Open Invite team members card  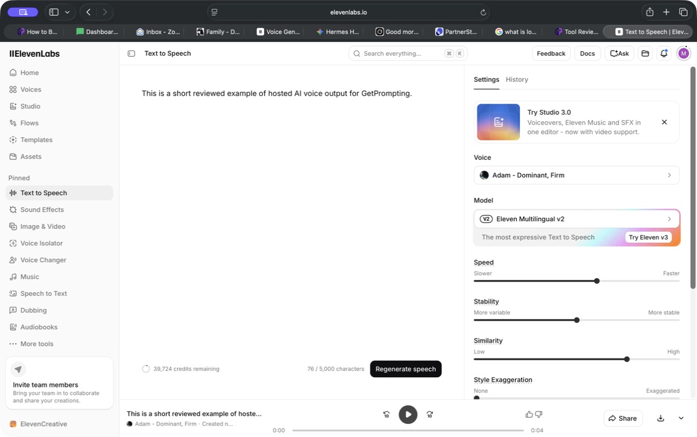[59, 383]
